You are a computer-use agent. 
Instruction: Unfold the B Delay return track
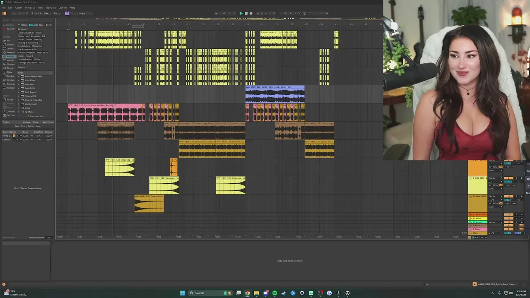(x=470, y=229)
